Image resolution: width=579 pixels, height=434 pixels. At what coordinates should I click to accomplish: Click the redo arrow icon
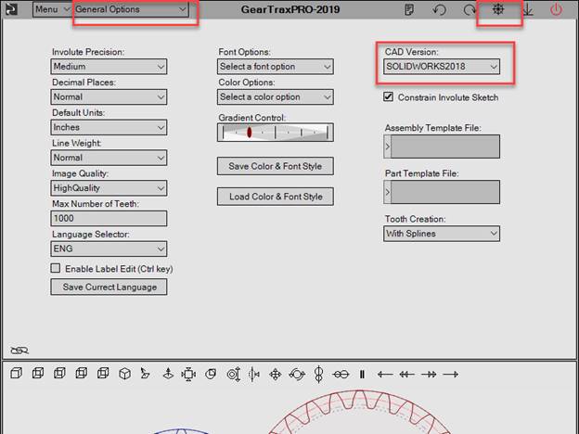pos(470,9)
